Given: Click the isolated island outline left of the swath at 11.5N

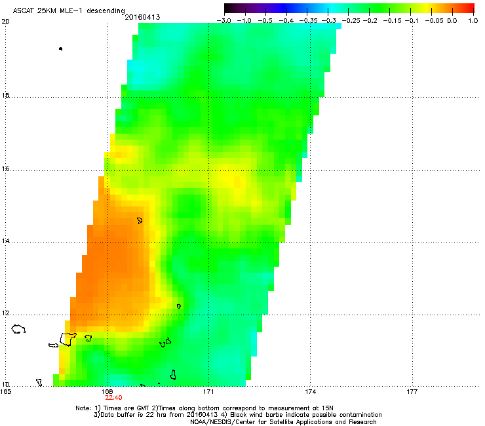Looking at the screenshot, I should (x=18, y=329).
